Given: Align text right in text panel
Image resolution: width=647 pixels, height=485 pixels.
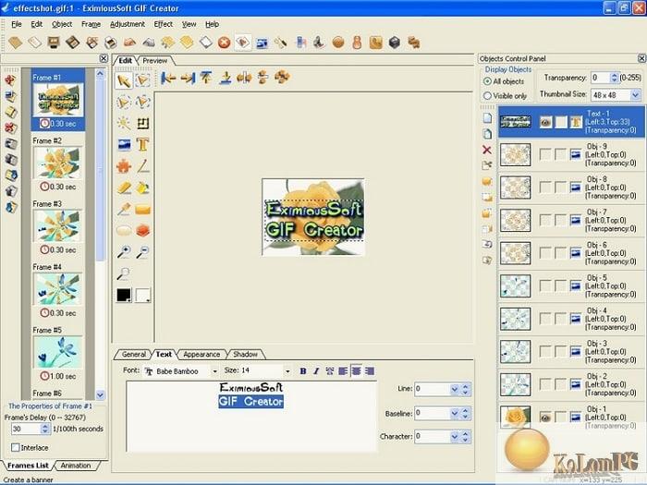Looking at the screenshot, I should pos(370,371).
